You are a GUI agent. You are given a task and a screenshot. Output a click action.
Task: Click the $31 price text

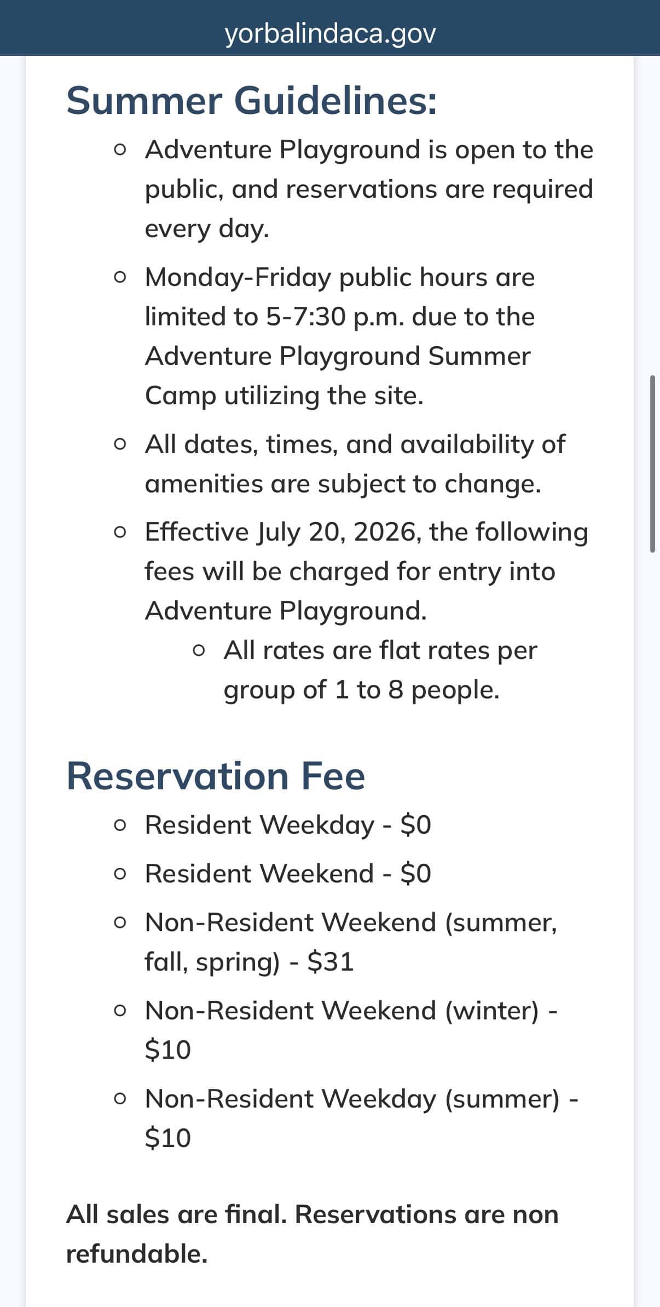pos(331,961)
